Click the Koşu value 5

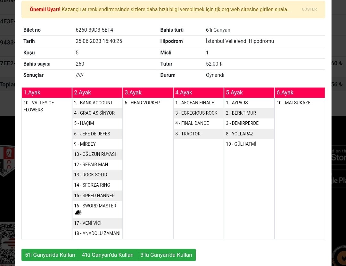click(77, 53)
